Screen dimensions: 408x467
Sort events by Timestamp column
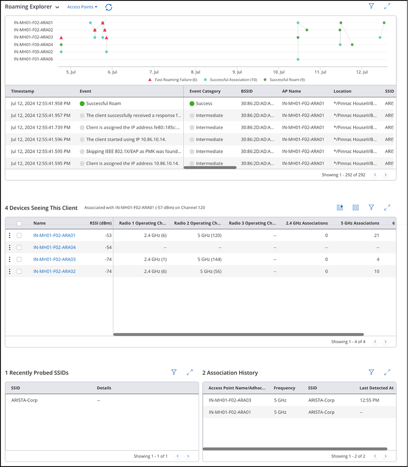[x=22, y=91]
